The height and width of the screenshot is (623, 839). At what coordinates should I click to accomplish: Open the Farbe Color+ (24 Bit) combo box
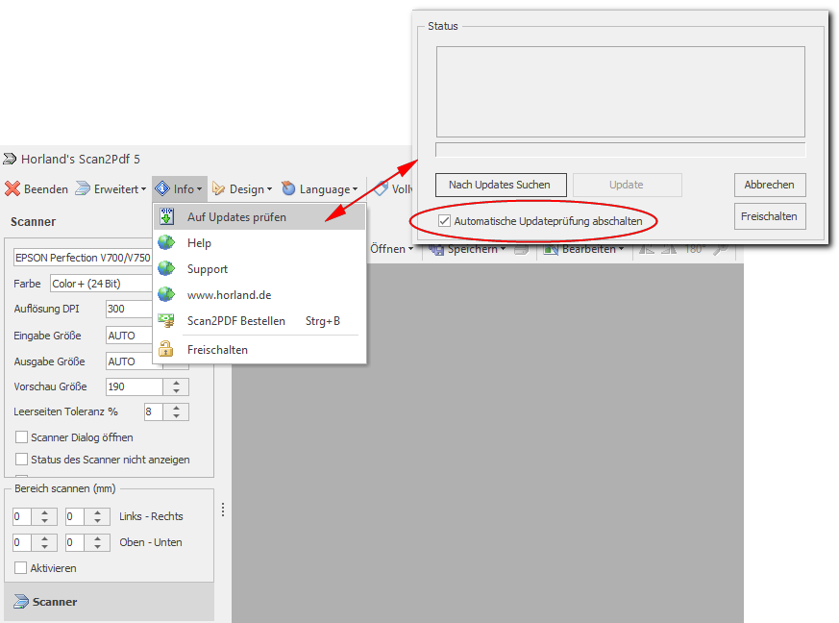(x=102, y=284)
